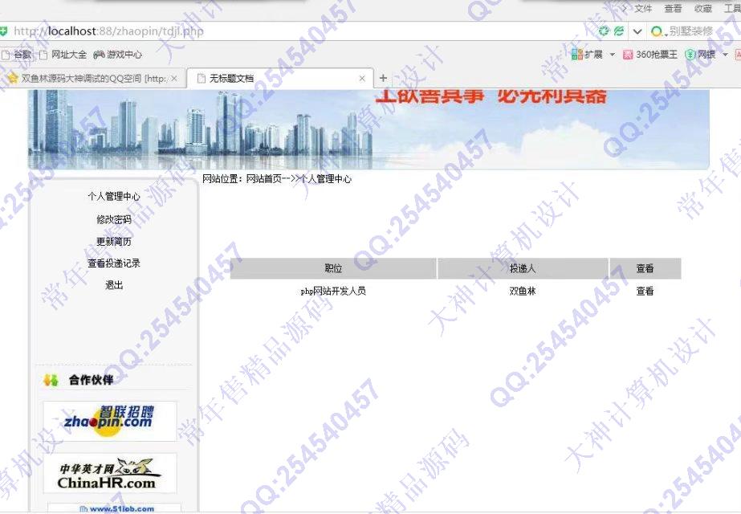741x514 pixels.
Task: Click the php网站开发人员 job cell
Action: (x=333, y=292)
